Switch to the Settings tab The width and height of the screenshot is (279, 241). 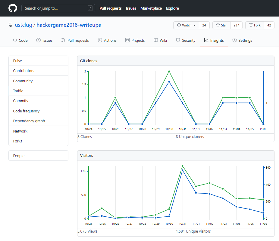click(242, 41)
